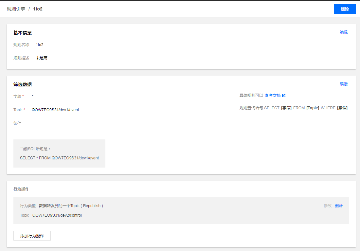360x251 pixels.
Task: Click the SELECT * FROM SQL statement text
Action: tap(59, 158)
